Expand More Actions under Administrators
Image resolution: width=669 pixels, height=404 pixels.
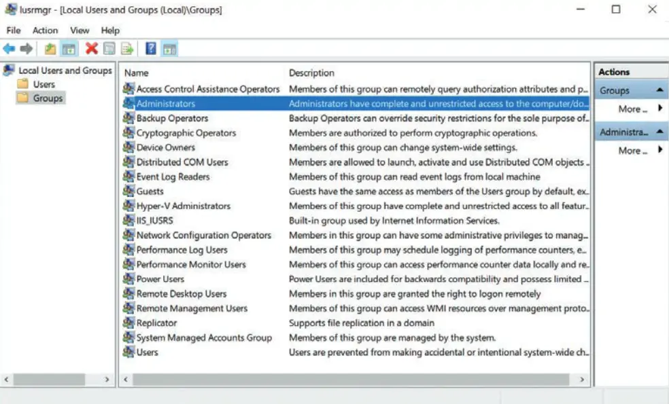point(632,151)
